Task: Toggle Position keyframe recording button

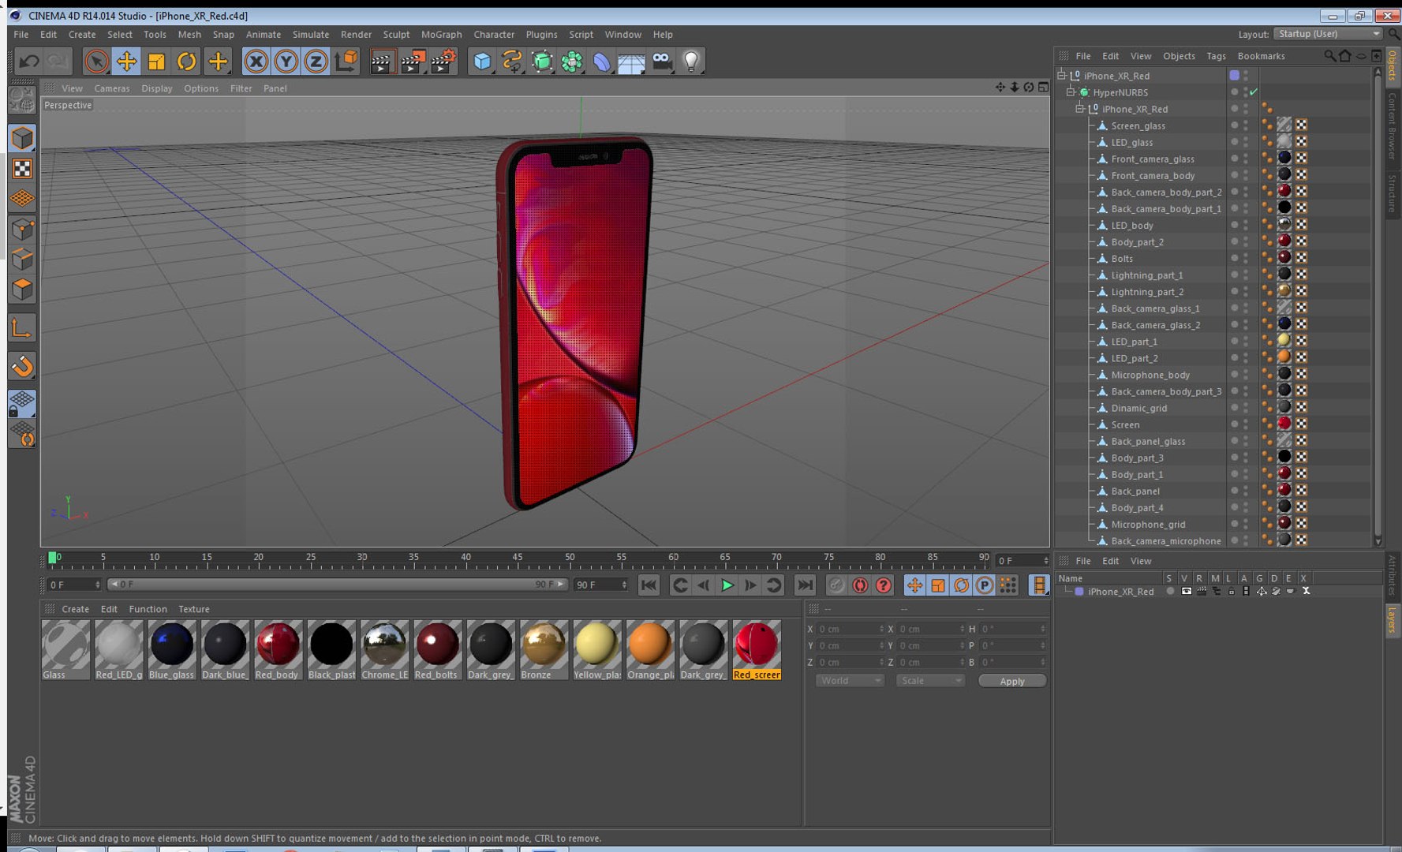Action: point(914,585)
